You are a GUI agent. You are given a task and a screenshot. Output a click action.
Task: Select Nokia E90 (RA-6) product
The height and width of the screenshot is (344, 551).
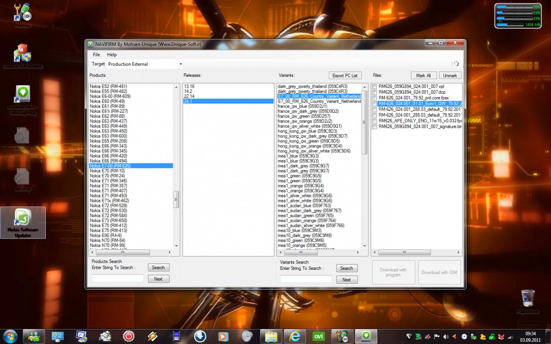131,236
